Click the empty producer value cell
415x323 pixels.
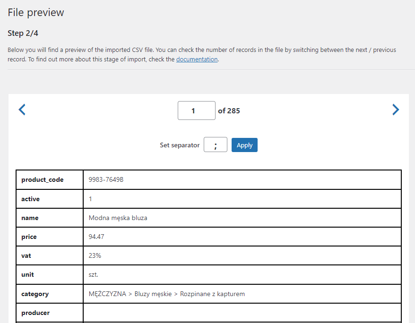coord(242,313)
